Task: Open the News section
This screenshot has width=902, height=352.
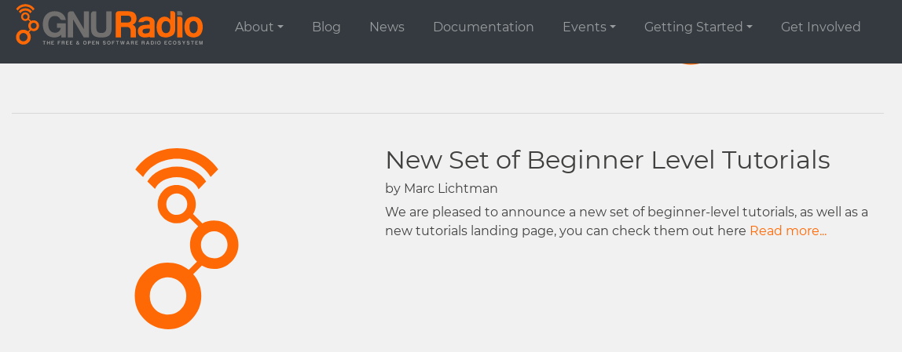Action: (x=387, y=27)
